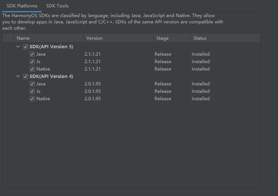Viewport: 278px width, 196px height.
Task: Click Installed status of API 4 Native row
Action: (x=201, y=99)
